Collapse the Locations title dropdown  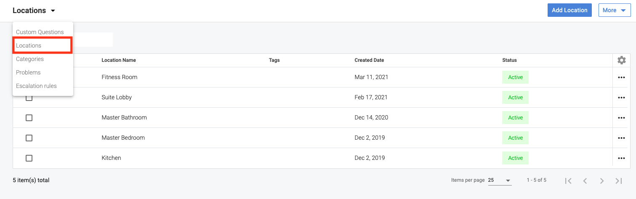click(x=34, y=11)
